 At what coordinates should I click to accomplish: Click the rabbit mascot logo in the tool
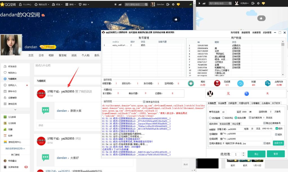pyautogui.click(x=210, y=93)
